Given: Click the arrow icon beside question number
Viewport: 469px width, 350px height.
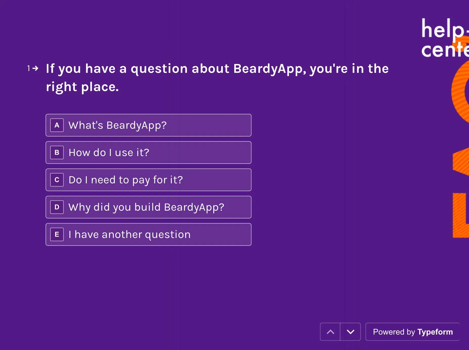Looking at the screenshot, I should click(x=36, y=68).
